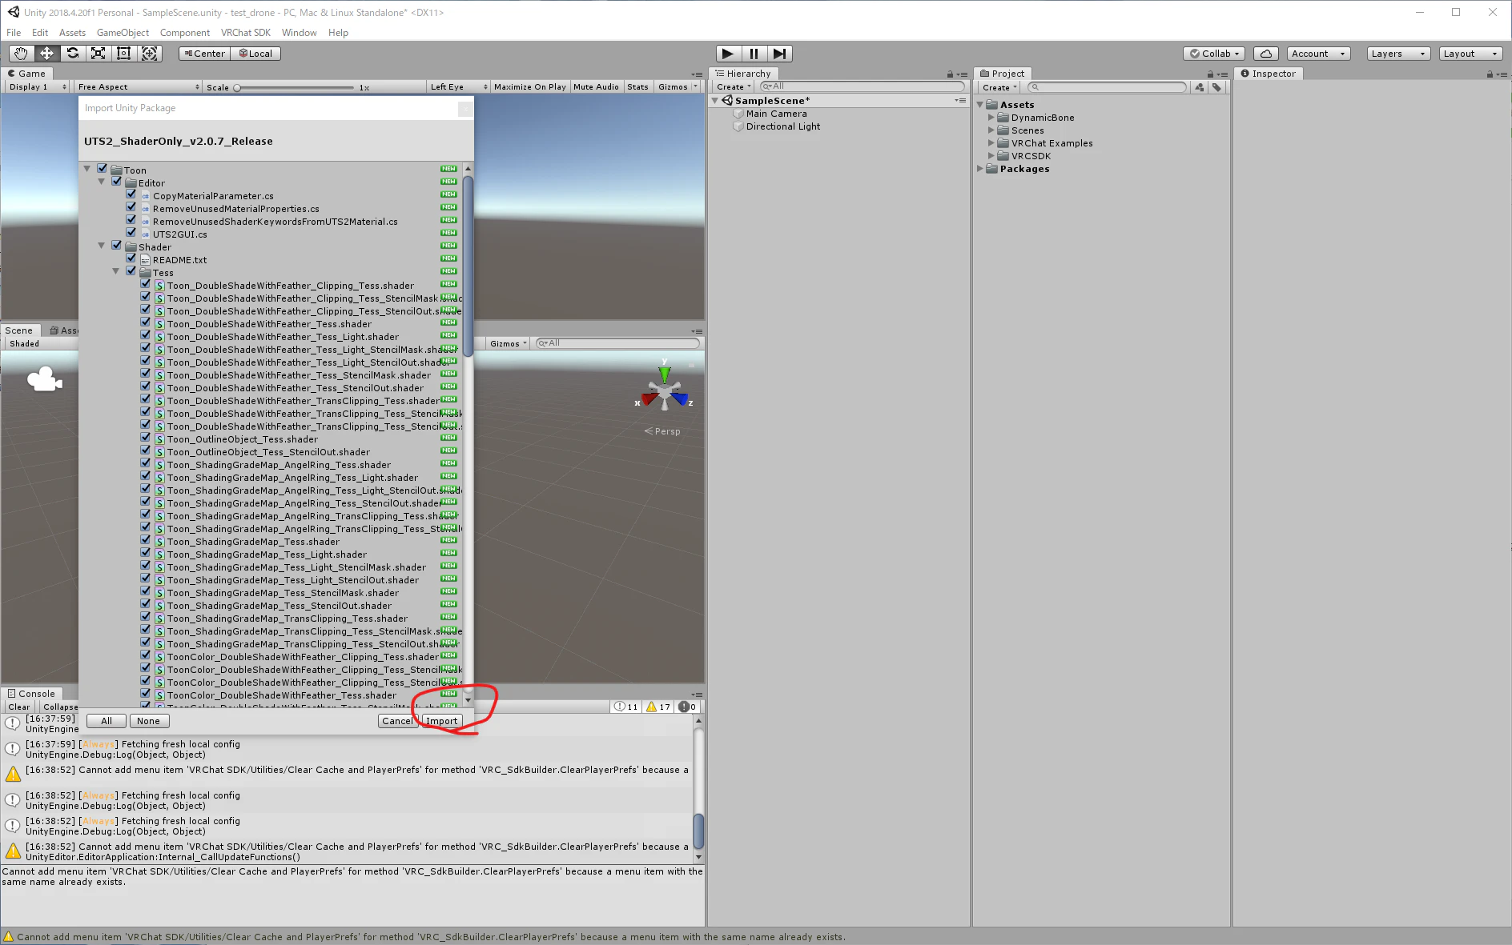Select the Hand tool in the toolbar

coord(21,54)
